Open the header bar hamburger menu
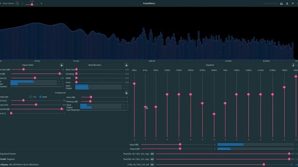 (x=293, y=3)
